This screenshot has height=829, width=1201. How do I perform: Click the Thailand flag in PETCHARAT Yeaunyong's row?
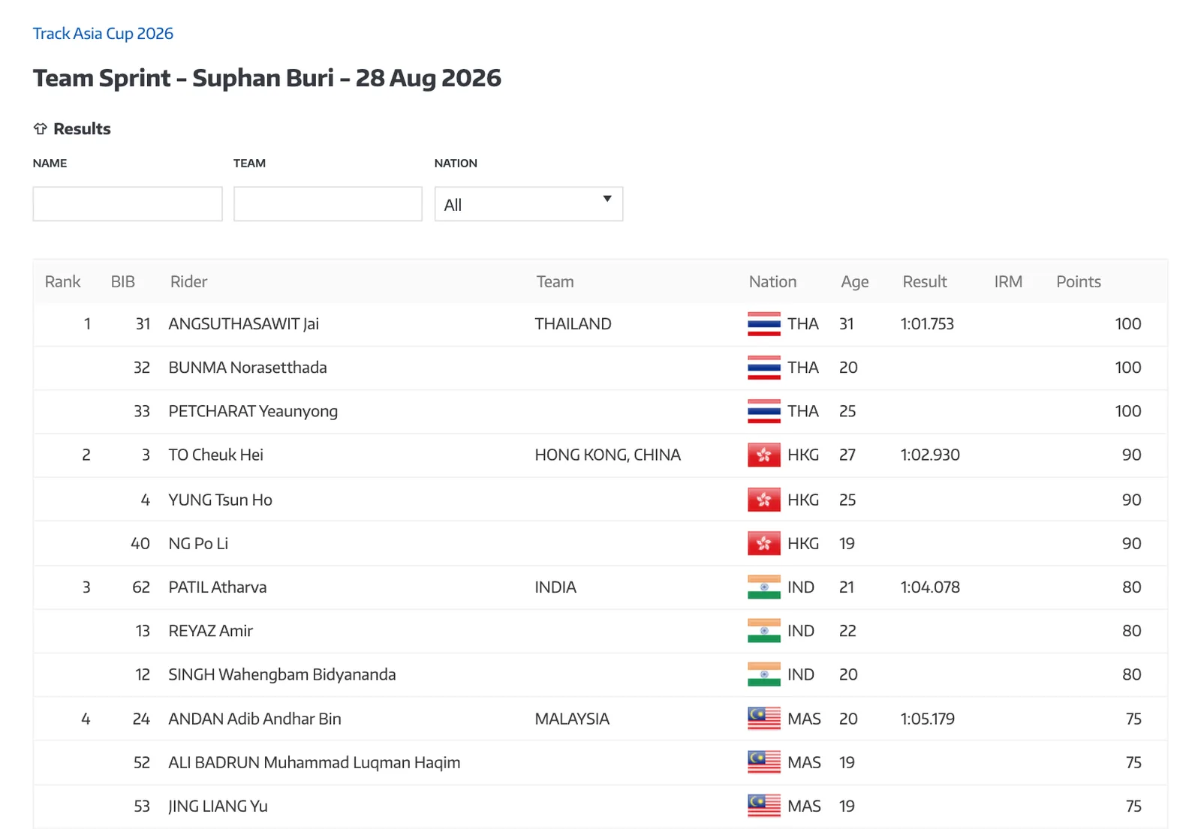pyautogui.click(x=764, y=411)
